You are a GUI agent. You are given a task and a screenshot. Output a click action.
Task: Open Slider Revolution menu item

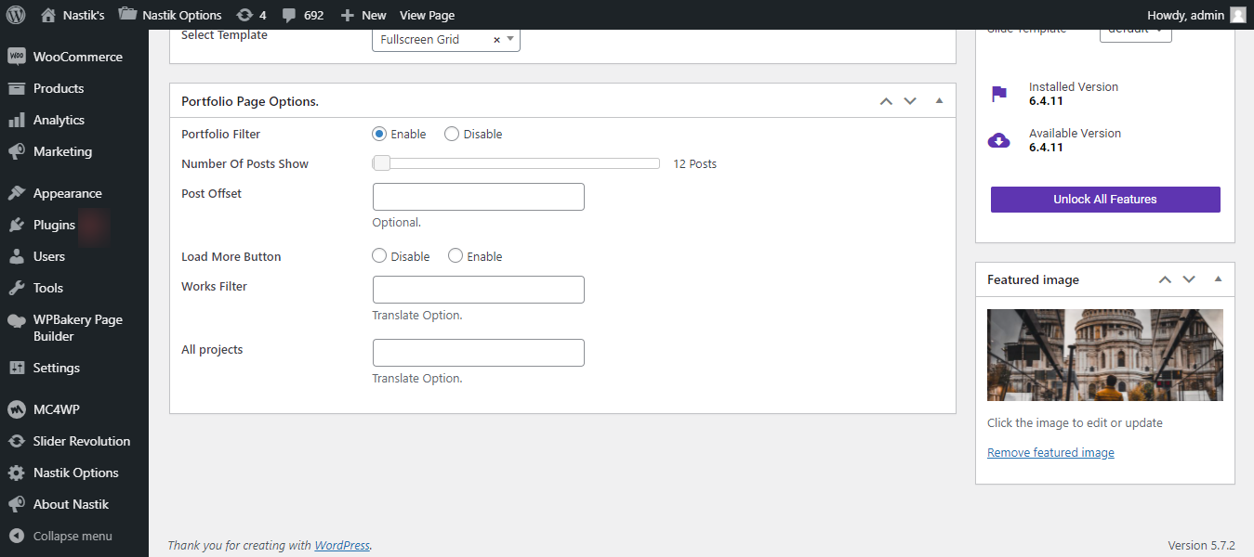[82, 441]
